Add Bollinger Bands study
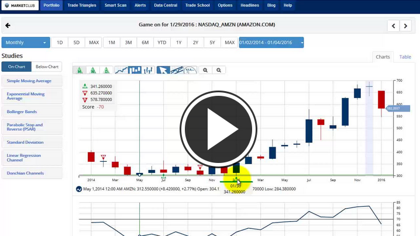Viewport: 420px width, 236px height. point(32,112)
